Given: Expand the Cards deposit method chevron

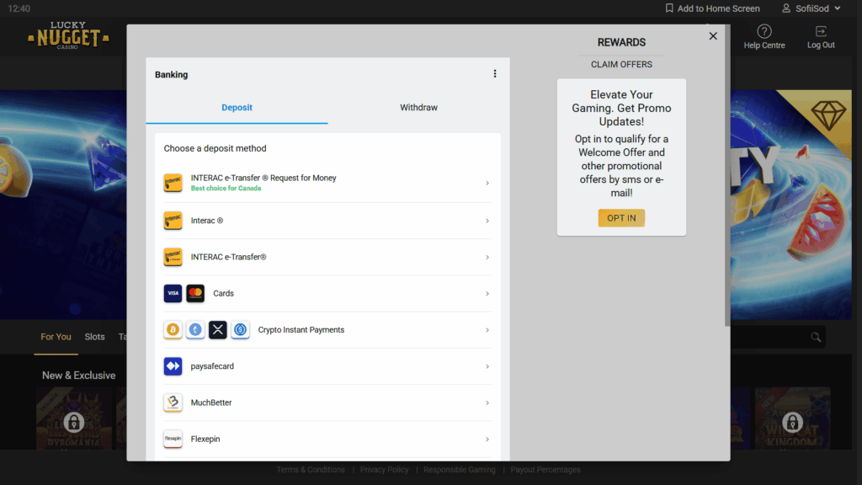Looking at the screenshot, I should [x=487, y=294].
